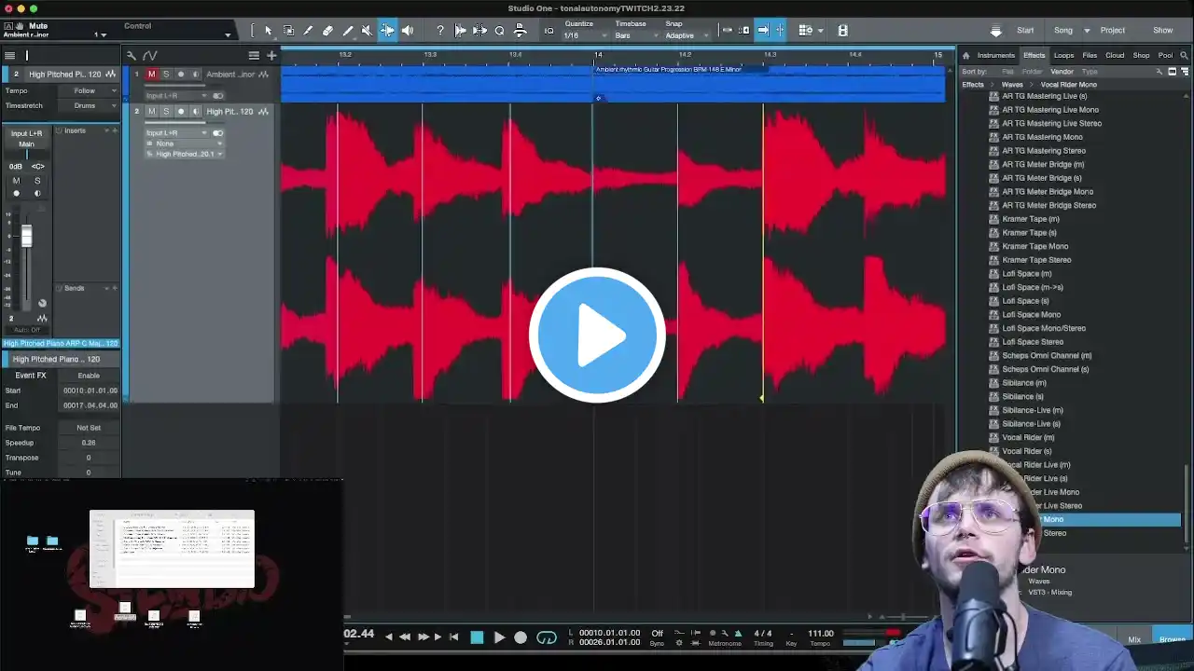1194x671 pixels.
Task: Adjust the channel volume fader in inspector
Action: [26, 236]
